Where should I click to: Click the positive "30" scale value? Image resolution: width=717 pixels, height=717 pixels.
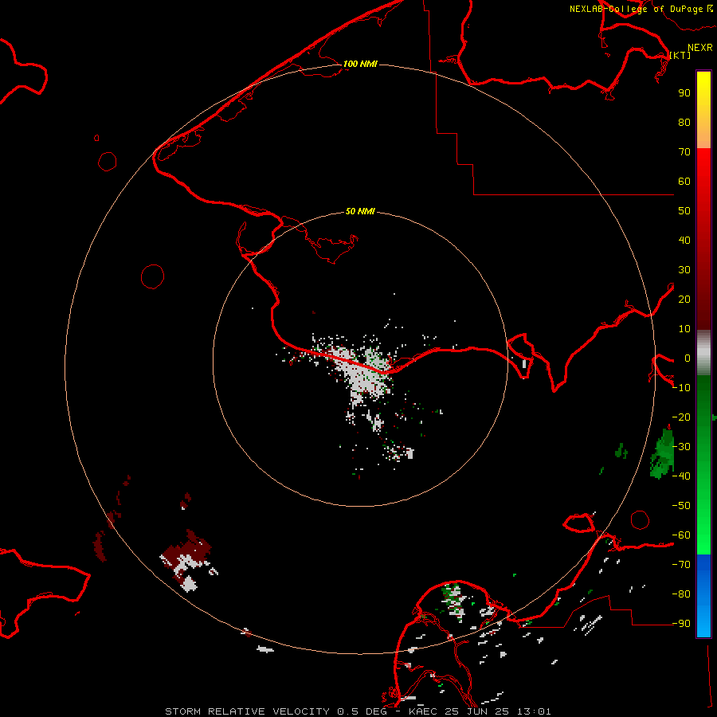pos(684,270)
